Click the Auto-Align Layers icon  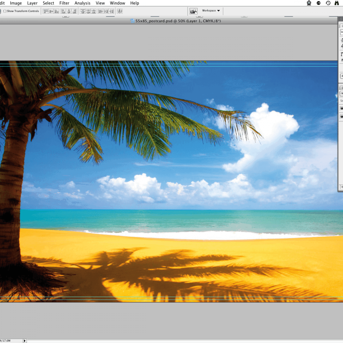(x=120, y=11)
